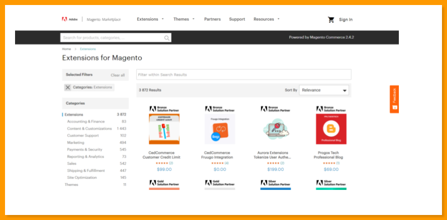Open the Resources menu

pyautogui.click(x=266, y=19)
